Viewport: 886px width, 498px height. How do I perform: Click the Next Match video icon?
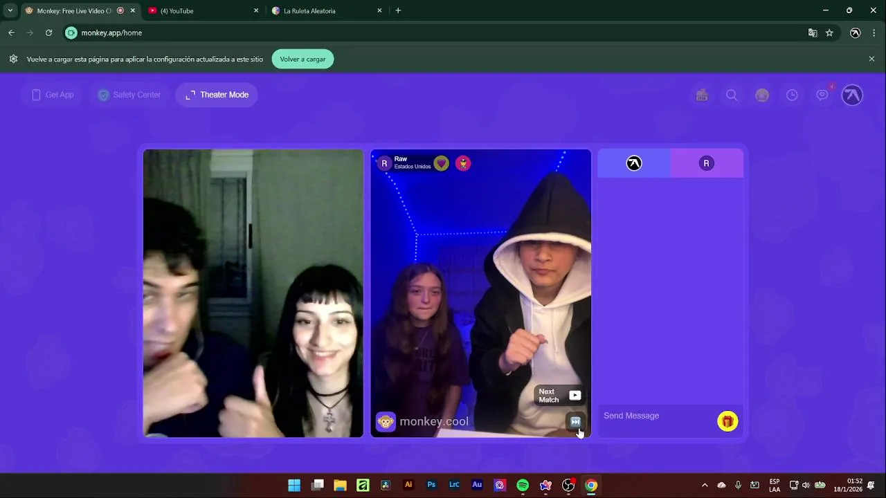tap(575, 396)
